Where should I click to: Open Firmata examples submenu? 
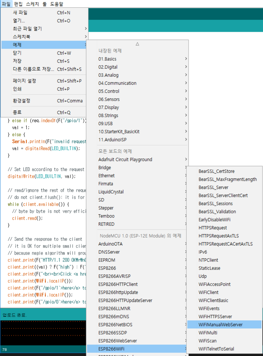coord(138,183)
